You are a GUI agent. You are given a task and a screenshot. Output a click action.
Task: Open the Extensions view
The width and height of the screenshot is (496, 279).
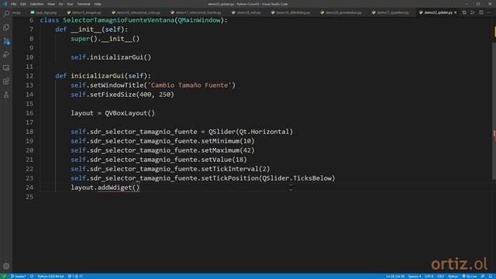[x=6, y=81]
